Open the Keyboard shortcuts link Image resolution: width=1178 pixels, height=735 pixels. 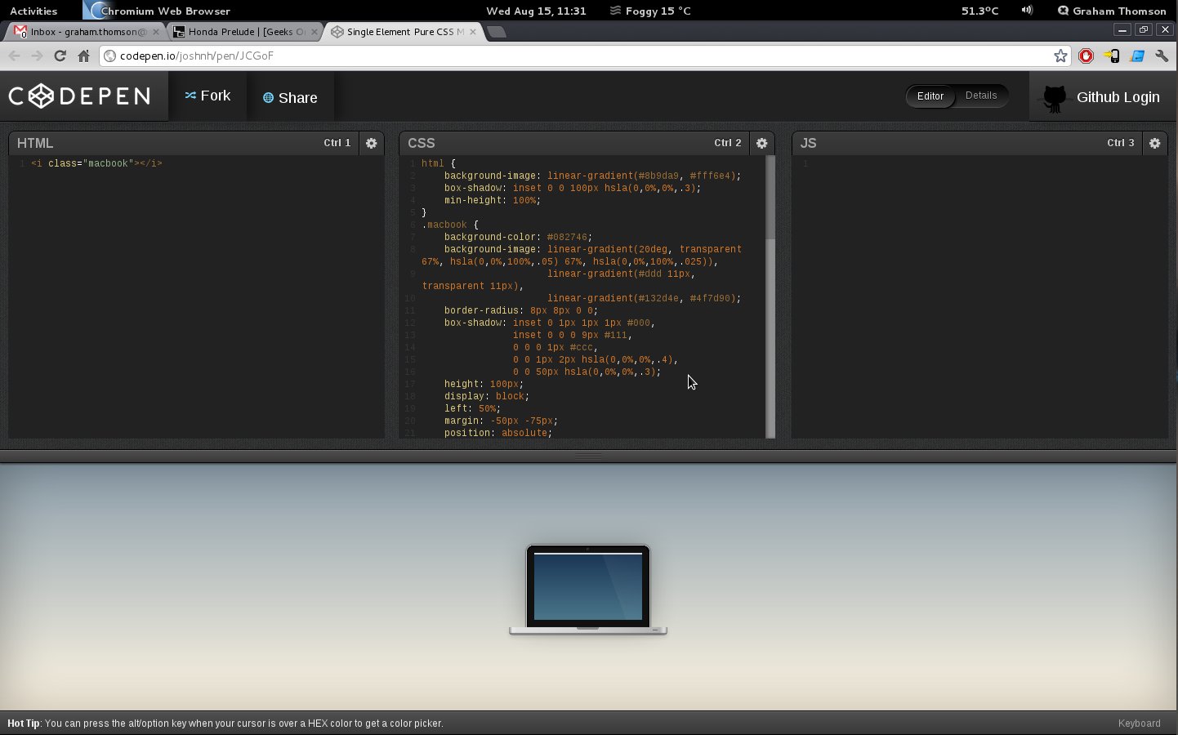point(1139,724)
